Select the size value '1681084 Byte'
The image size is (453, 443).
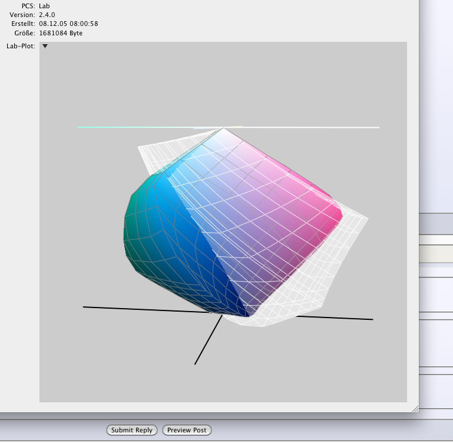[61, 33]
